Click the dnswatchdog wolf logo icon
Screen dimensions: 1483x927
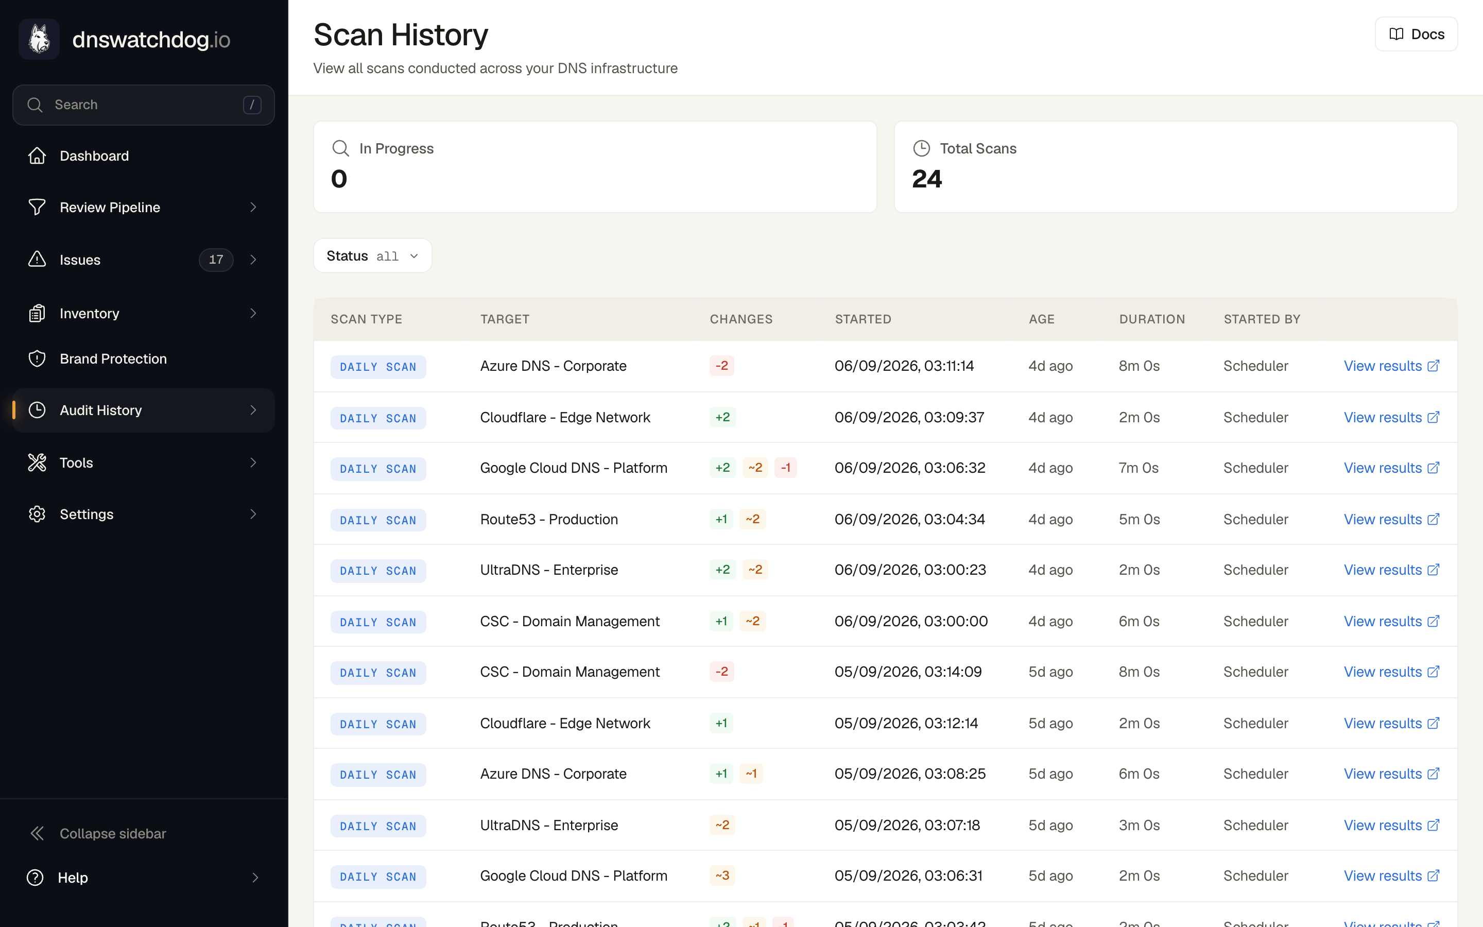point(39,39)
